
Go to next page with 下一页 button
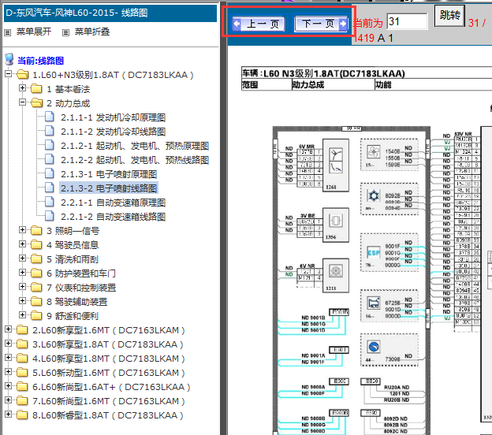pyautogui.click(x=321, y=24)
